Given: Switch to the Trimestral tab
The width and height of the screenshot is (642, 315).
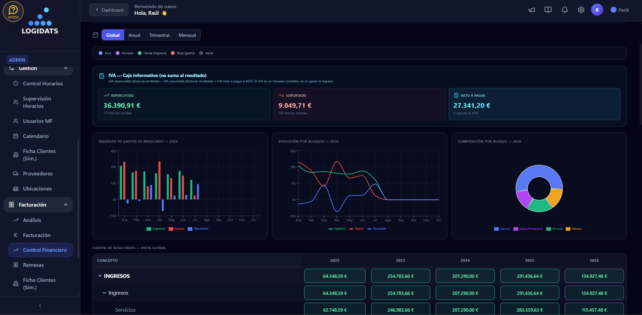Looking at the screenshot, I should click(x=159, y=35).
